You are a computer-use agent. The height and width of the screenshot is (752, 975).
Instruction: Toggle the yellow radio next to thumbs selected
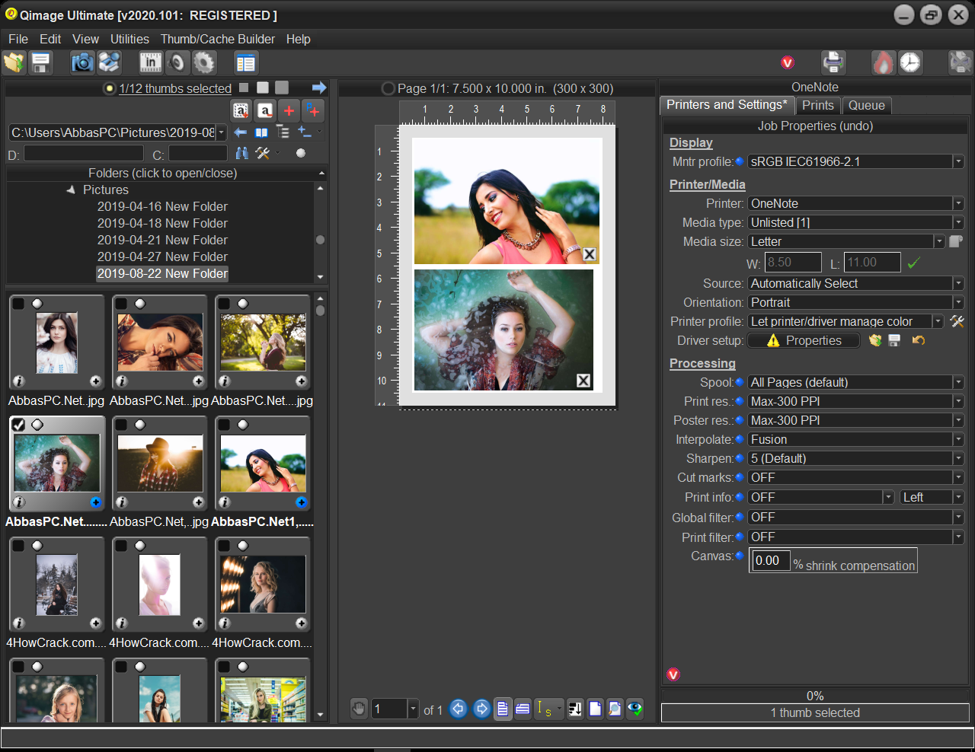[x=110, y=88]
